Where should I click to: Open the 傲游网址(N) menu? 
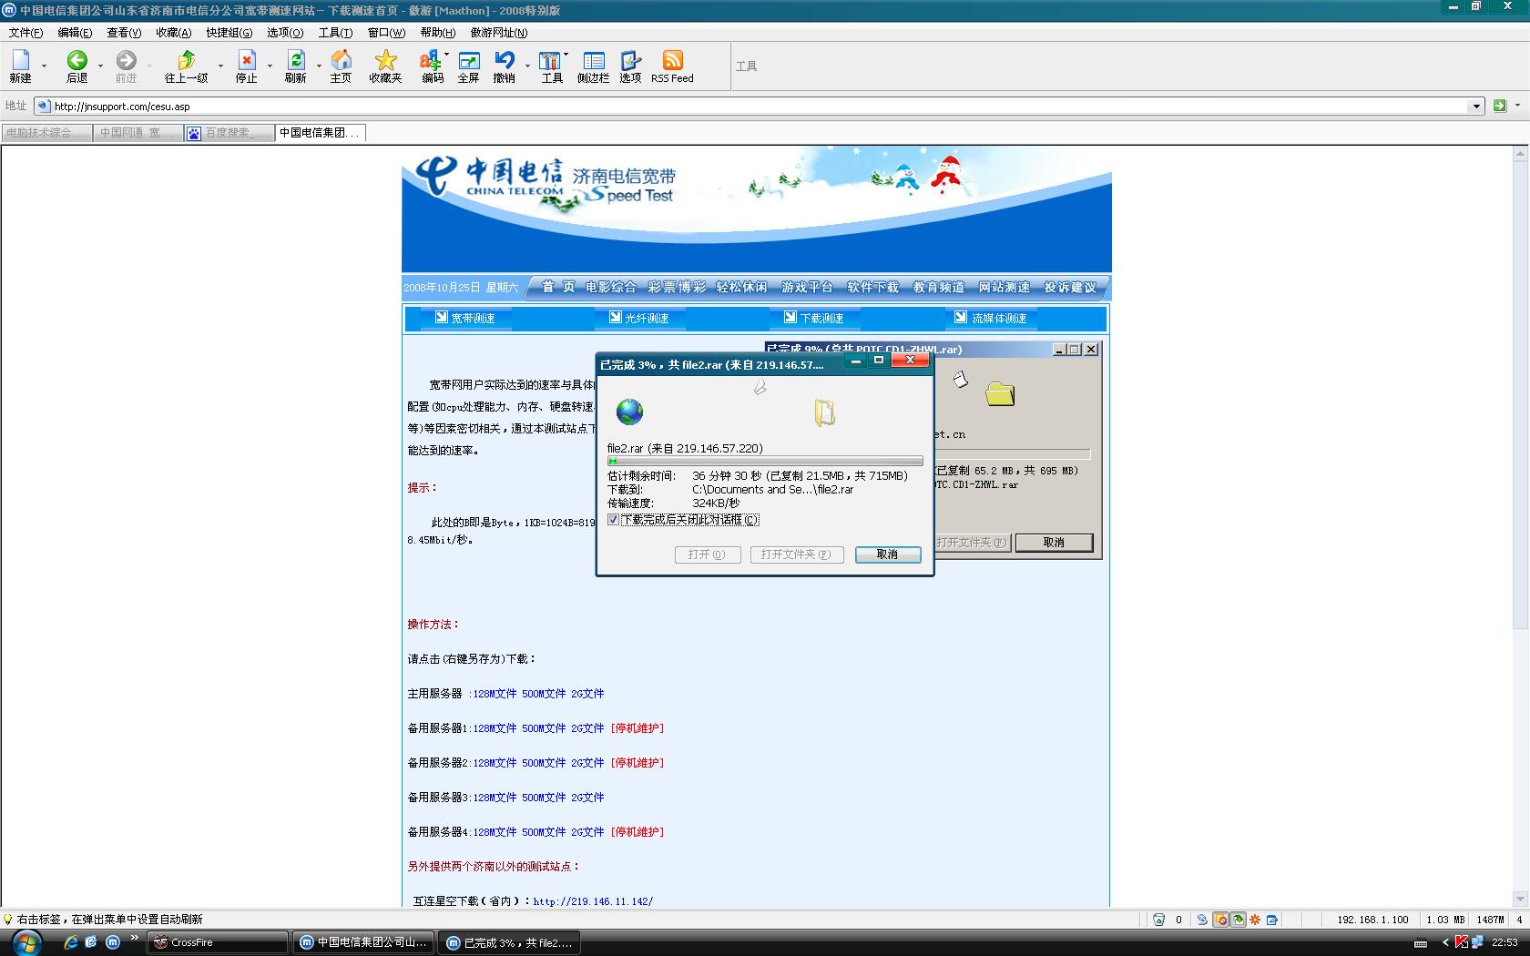click(x=498, y=32)
